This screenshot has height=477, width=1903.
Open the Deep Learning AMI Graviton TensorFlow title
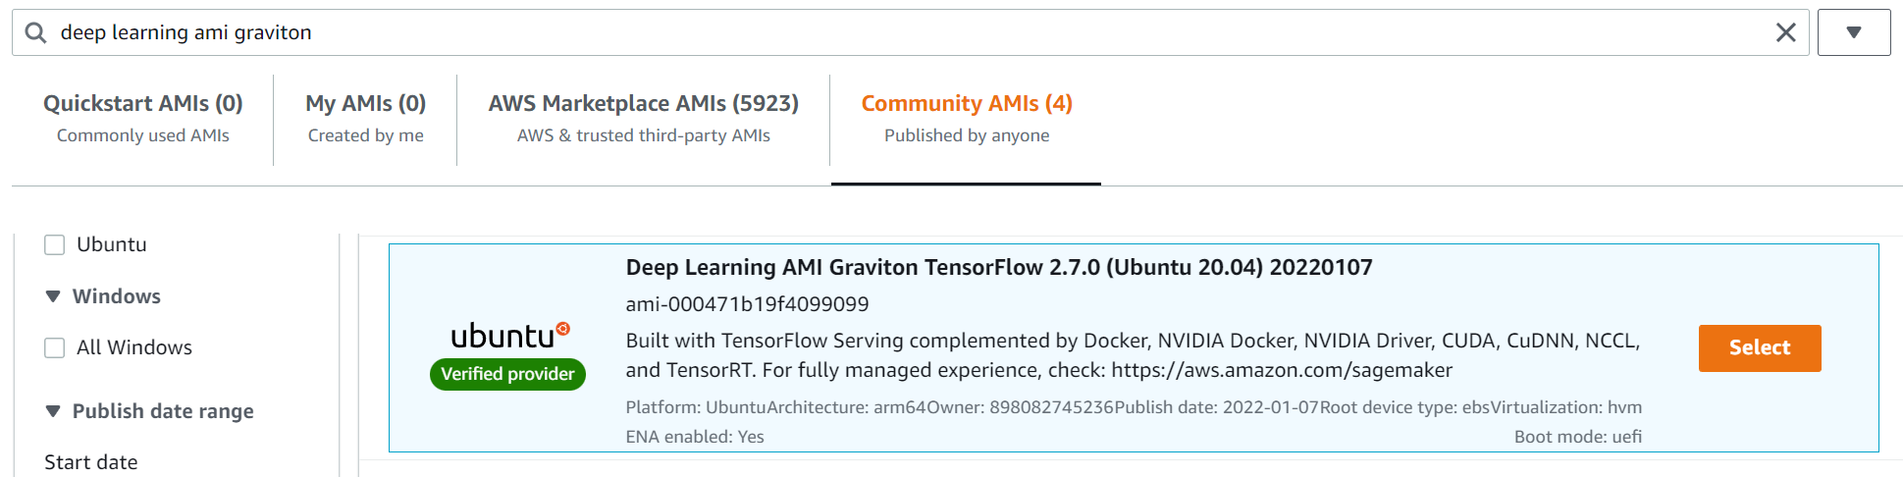coord(998,267)
